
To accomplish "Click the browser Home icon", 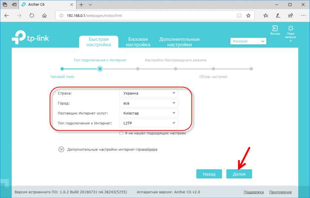I will [x=44, y=16].
